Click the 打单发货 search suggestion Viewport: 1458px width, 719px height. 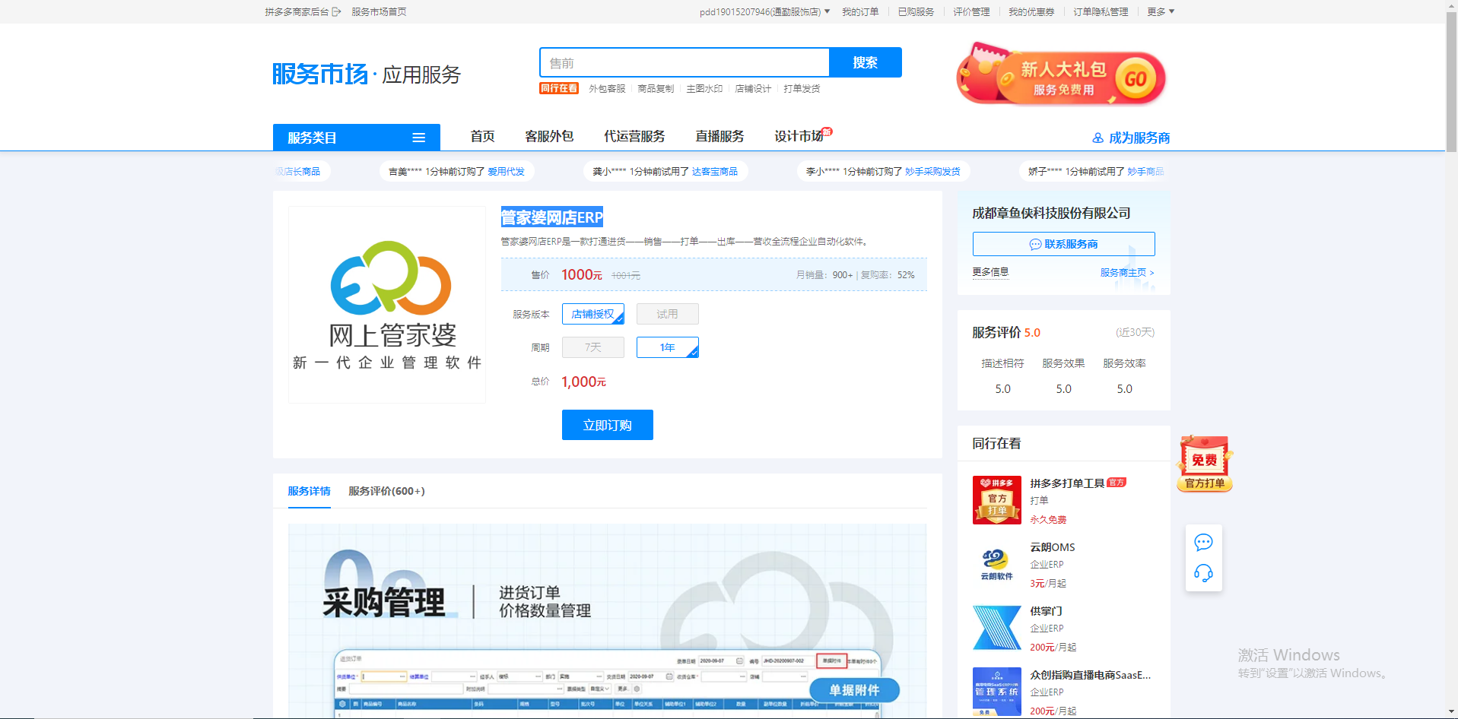coord(802,89)
